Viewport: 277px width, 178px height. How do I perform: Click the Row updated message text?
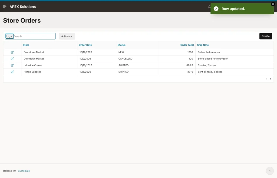(233, 9)
